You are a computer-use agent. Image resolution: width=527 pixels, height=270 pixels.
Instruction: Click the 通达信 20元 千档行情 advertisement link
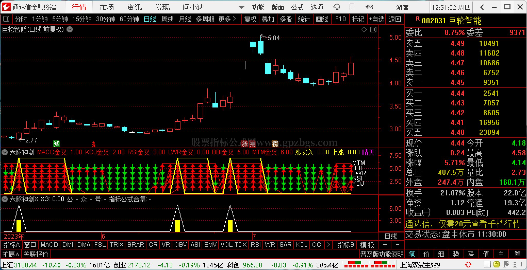pos(463,224)
